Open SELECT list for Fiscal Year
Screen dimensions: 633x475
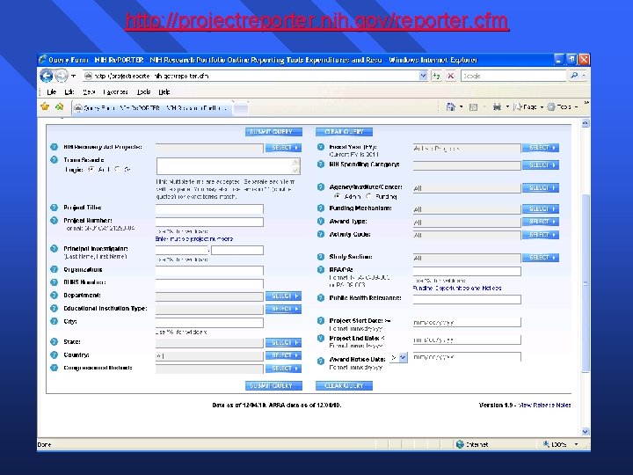click(x=541, y=148)
